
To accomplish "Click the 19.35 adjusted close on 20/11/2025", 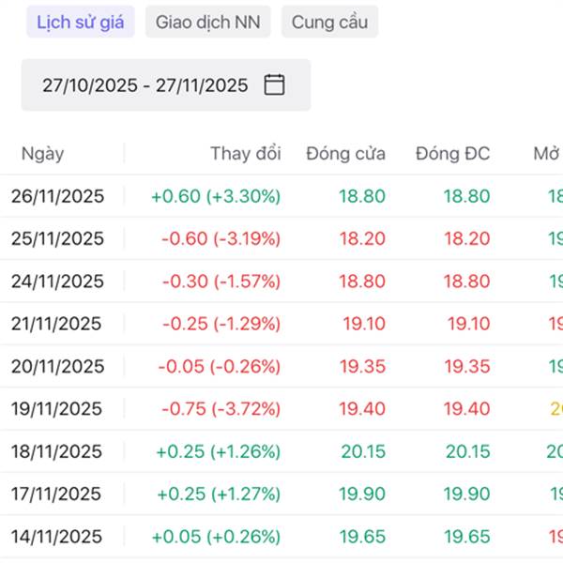I will pyautogui.click(x=466, y=366).
